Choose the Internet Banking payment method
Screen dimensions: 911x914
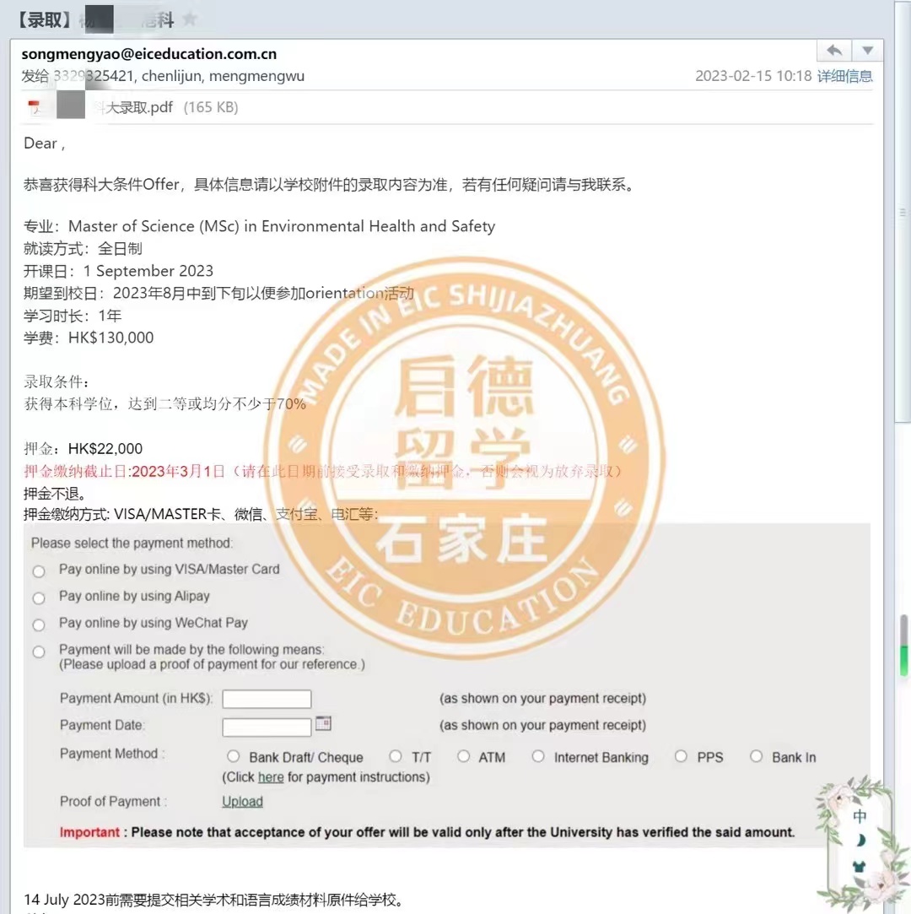point(538,756)
